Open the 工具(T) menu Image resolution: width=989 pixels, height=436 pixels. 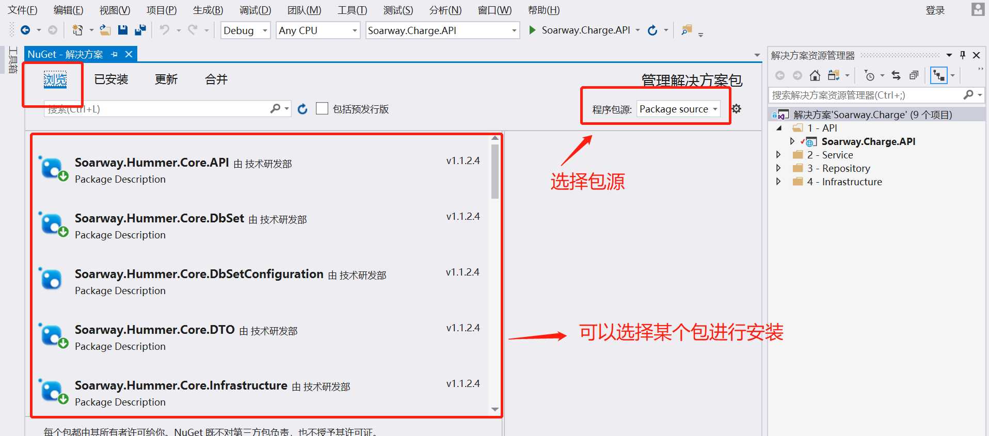(x=352, y=10)
